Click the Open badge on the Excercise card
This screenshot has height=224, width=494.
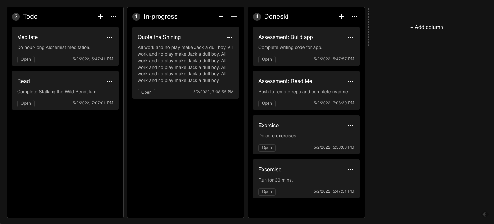coord(267,192)
